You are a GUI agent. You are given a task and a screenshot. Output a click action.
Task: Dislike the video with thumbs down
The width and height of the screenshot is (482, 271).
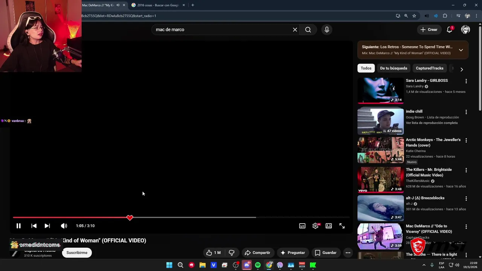tap(232, 253)
